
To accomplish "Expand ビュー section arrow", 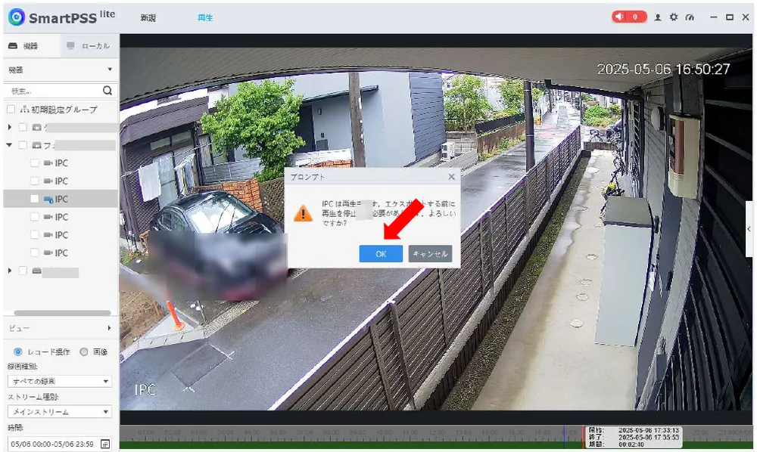I will pos(110,328).
